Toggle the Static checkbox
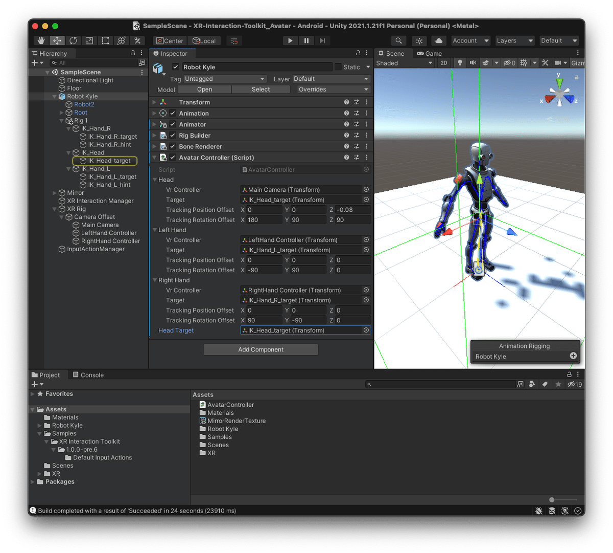 338,67
